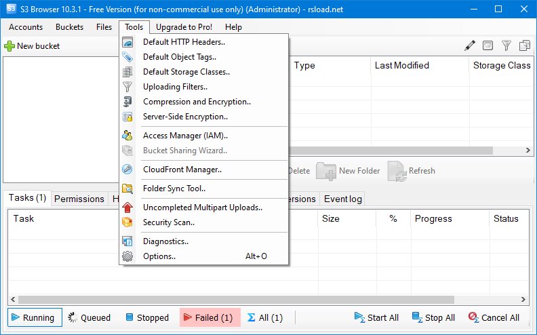Screen dimensions: 537x335
Task: Open the Files menu
Action: point(104,27)
